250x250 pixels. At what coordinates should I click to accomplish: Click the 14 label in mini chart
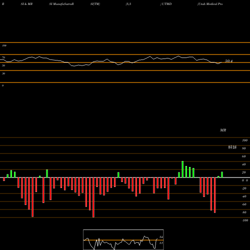click(x=161, y=237)
